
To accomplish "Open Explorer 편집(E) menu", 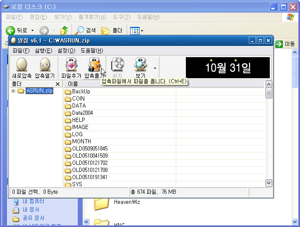I will 38,17.
